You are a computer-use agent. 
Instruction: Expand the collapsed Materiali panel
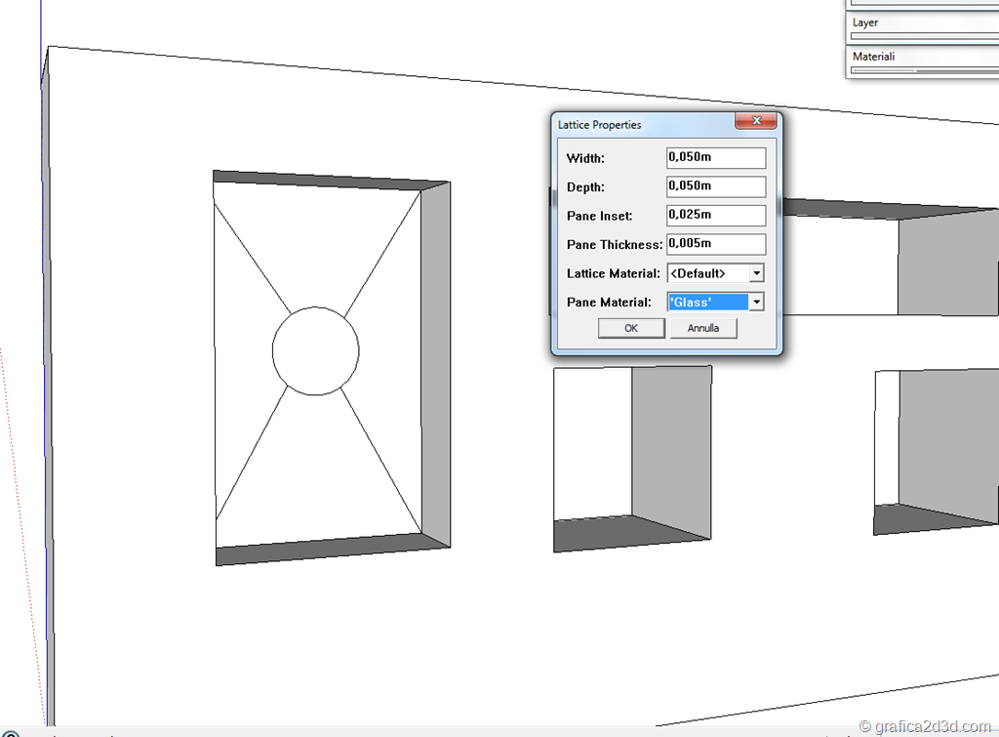pyautogui.click(x=921, y=57)
